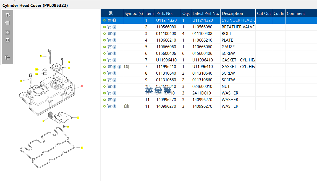The image size is (317, 181).
Task: Show info for BREATHER VALVE row
Action: [x=114, y=27]
